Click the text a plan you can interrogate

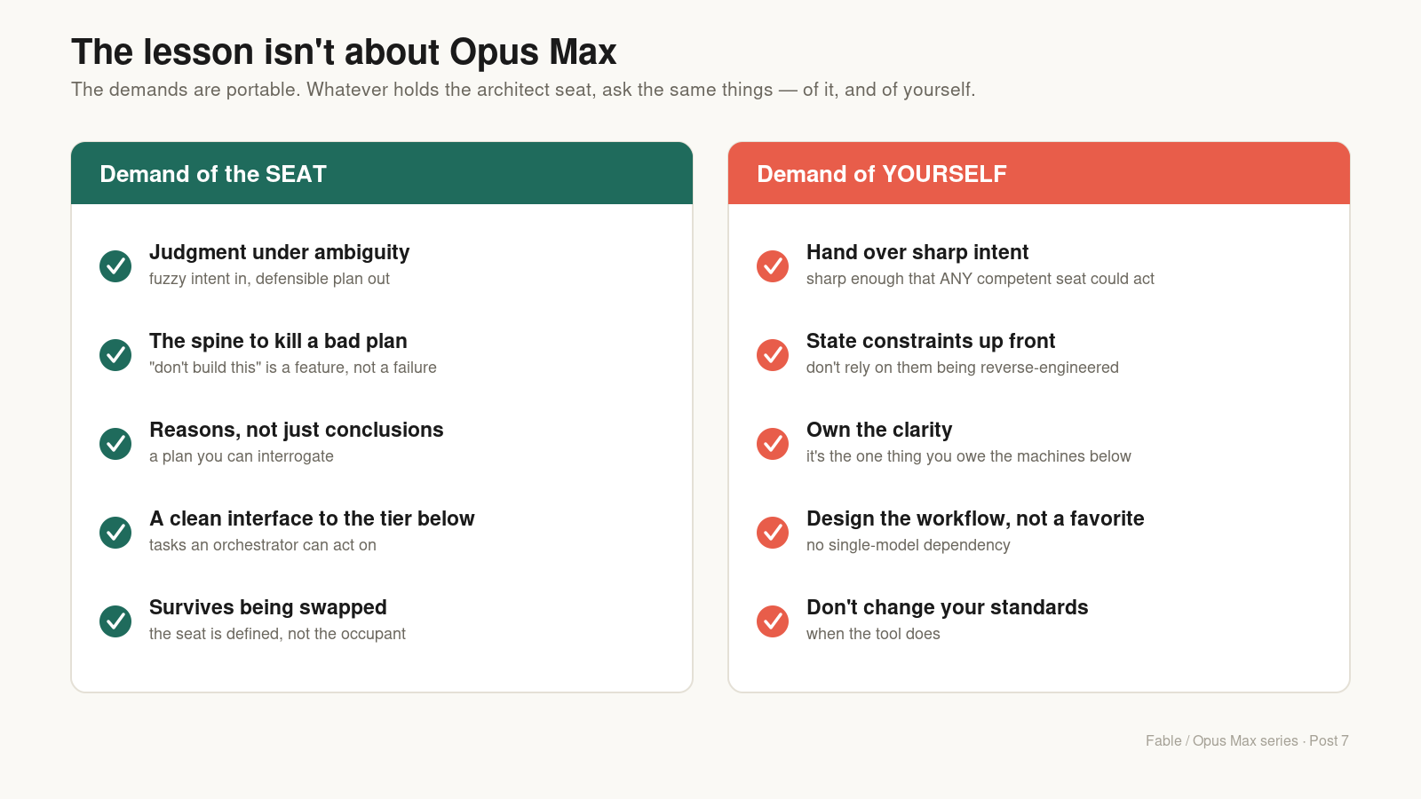pyautogui.click(x=242, y=456)
